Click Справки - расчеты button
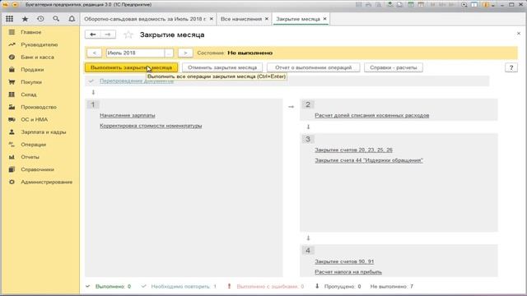 394,67
